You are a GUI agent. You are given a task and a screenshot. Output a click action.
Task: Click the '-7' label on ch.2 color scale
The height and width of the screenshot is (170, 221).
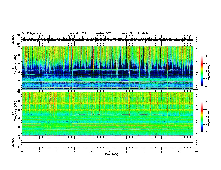click(x=206, y=132)
